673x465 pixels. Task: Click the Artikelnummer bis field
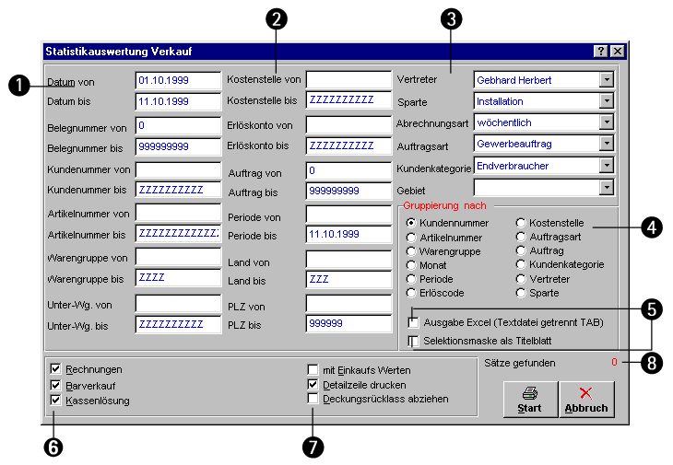[x=178, y=234]
